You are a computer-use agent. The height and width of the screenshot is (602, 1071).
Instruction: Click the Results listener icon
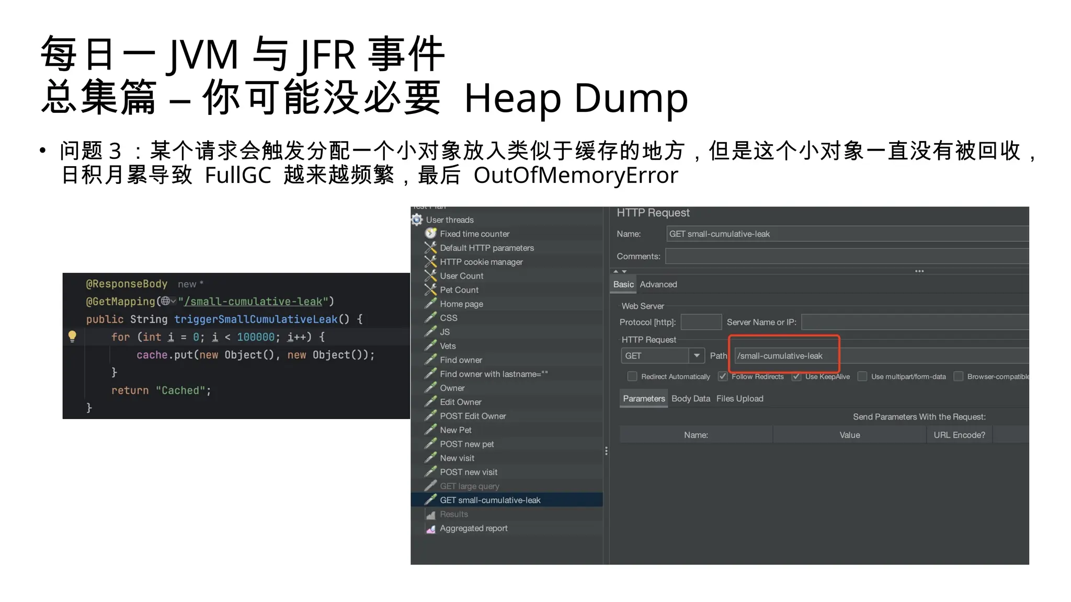click(430, 514)
